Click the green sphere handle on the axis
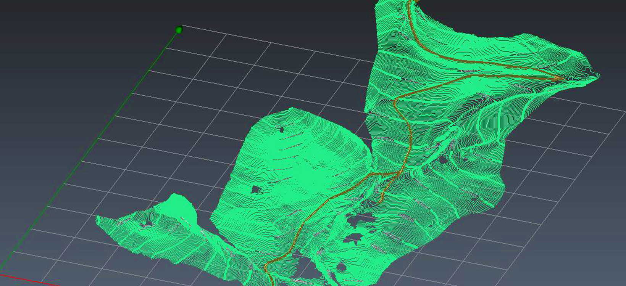 [179, 29]
